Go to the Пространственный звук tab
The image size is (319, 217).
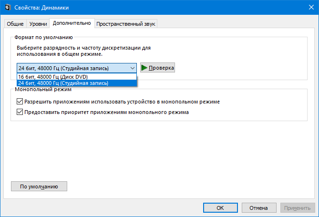pos(126,24)
